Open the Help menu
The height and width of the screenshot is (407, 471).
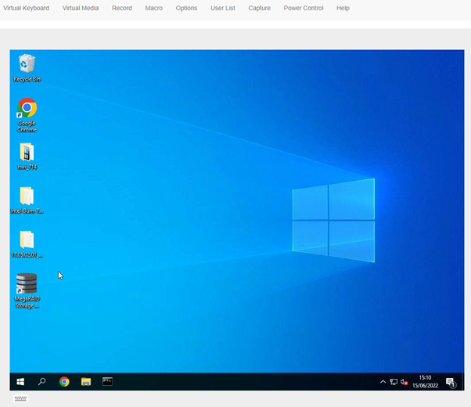coord(343,8)
